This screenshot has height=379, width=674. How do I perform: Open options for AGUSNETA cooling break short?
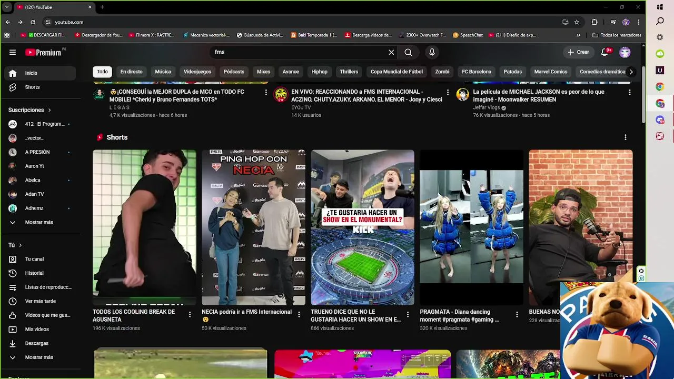pyautogui.click(x=190, y=314)
